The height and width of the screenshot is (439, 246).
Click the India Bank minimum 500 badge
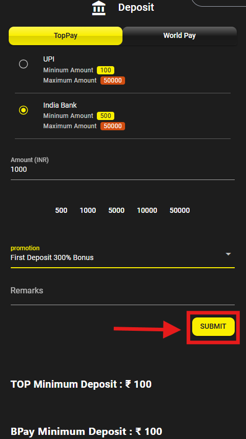[x=106, y=115]
